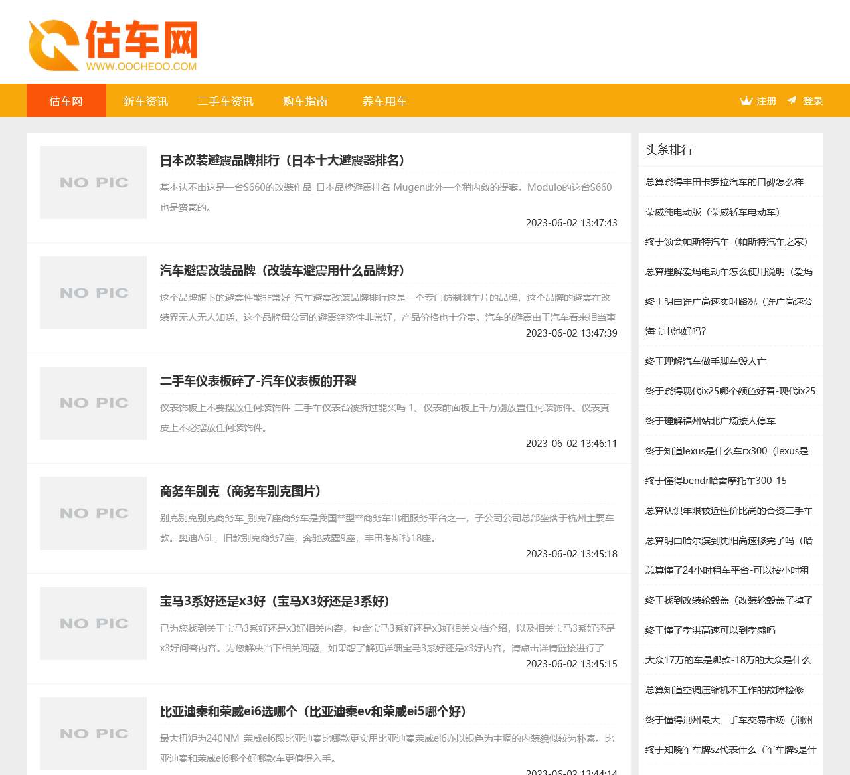Click timestamp 2023-06-02 13:46:11
Viewport: 850px width, 775px height.
[x=572, y=444]
